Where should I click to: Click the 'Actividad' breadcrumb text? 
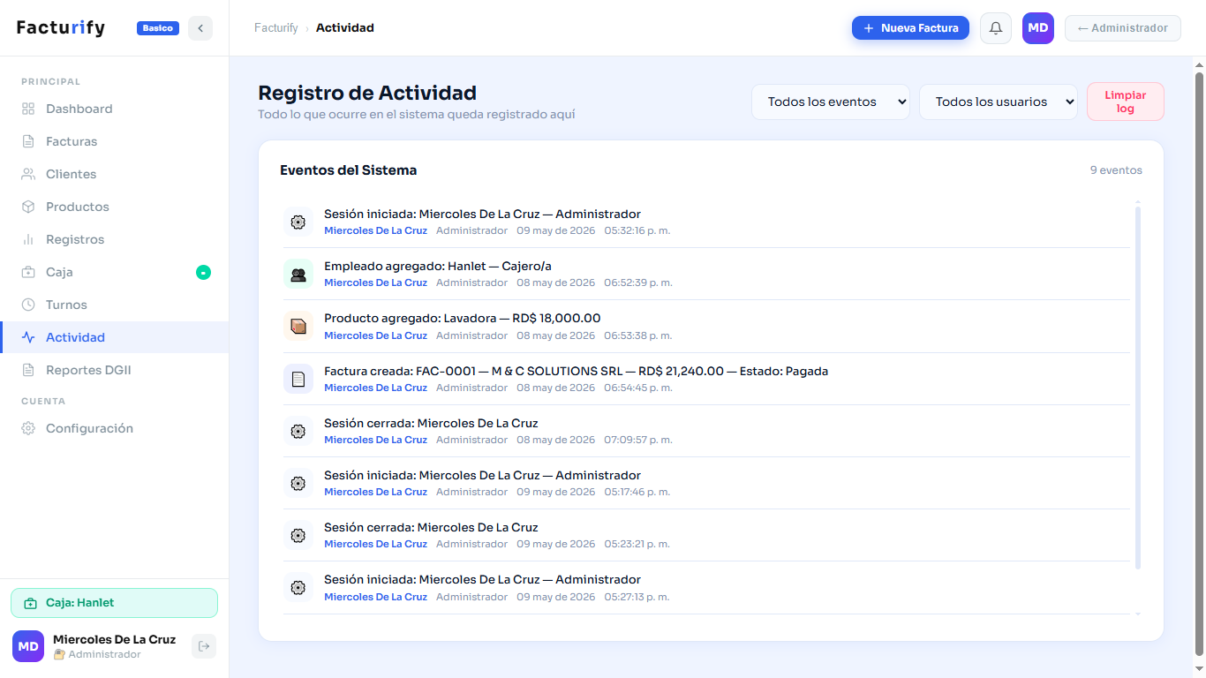345,28
